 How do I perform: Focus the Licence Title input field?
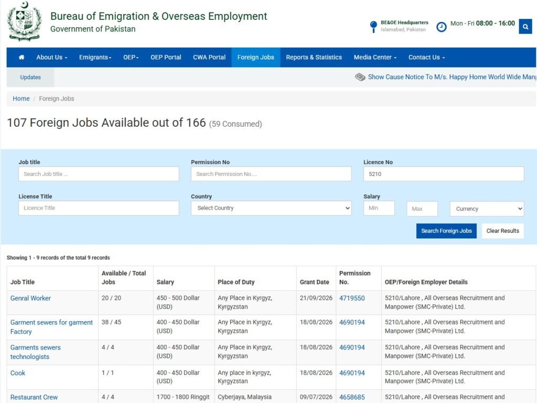(99, 208)
